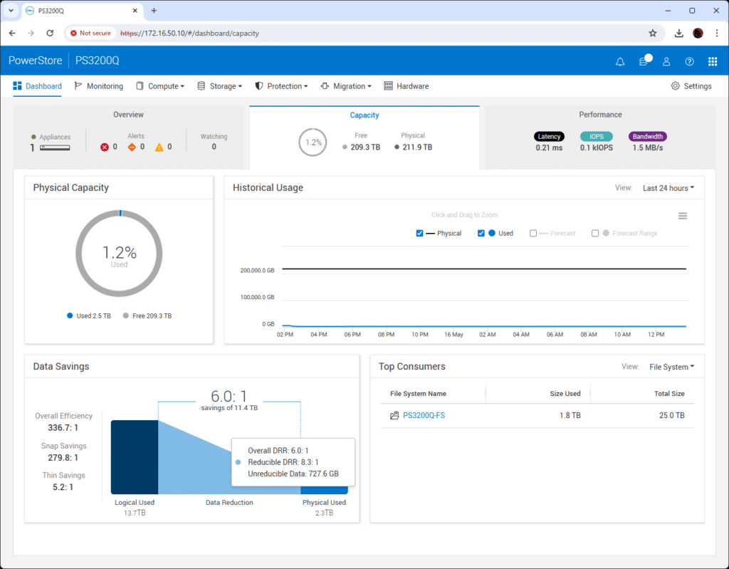This screenshot has height=569, width=729.
Task: Open Settings
Action: point(691,86)
